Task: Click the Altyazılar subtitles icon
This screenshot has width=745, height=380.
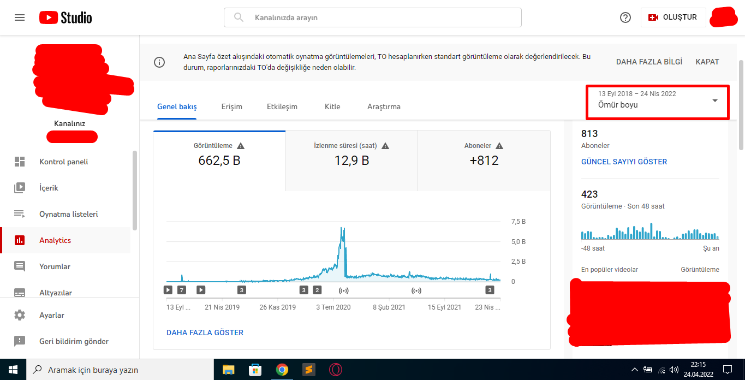Action: (x=20, y=293)
